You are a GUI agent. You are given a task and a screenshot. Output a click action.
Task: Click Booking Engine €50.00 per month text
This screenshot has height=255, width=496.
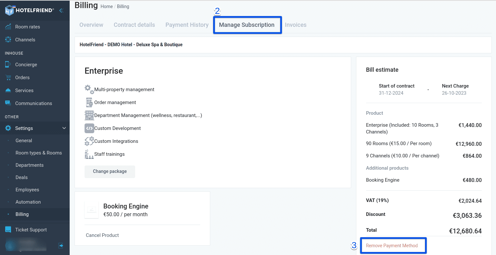tap(125, 215)
